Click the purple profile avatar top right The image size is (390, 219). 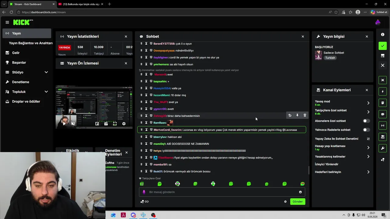tap(378, 22)
